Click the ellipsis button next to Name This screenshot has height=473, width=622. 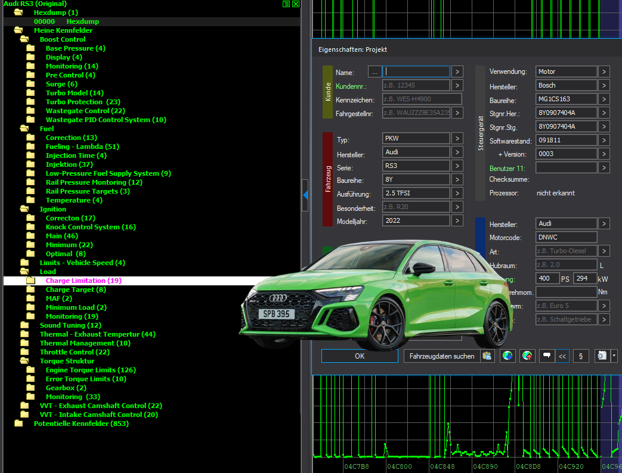point(375,71)
